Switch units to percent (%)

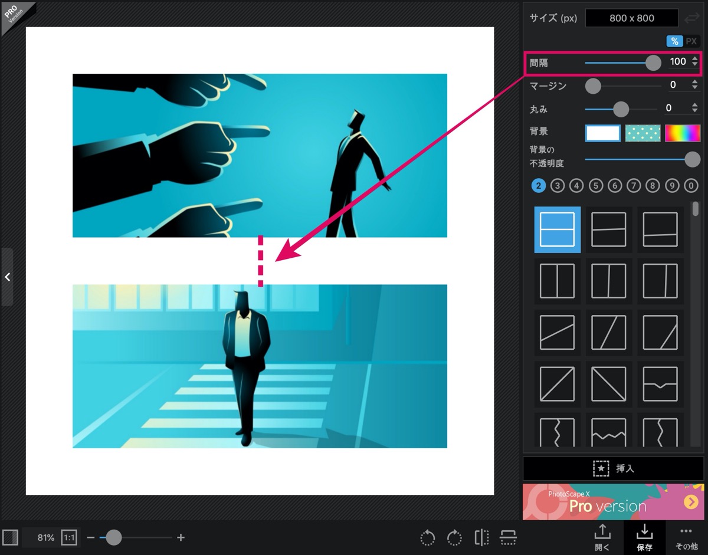tap(674, 41)
